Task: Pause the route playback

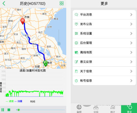Action: 3,110
